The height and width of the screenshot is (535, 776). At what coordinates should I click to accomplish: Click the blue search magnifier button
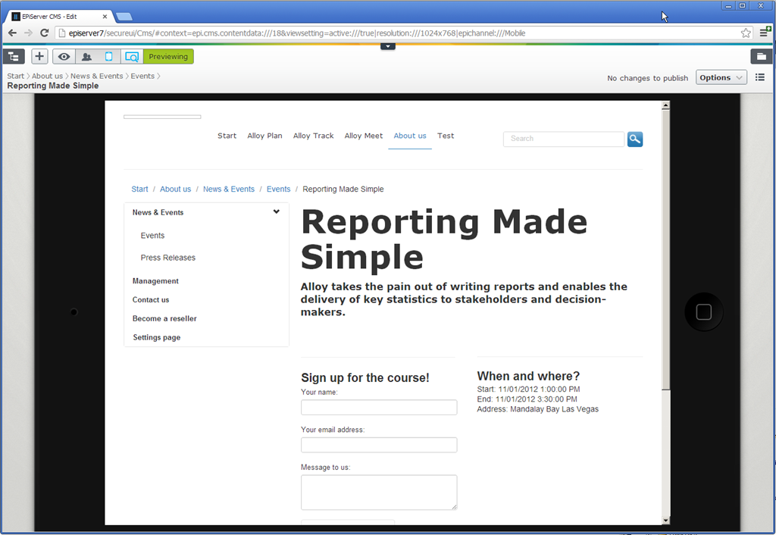[x=634, y=139]
